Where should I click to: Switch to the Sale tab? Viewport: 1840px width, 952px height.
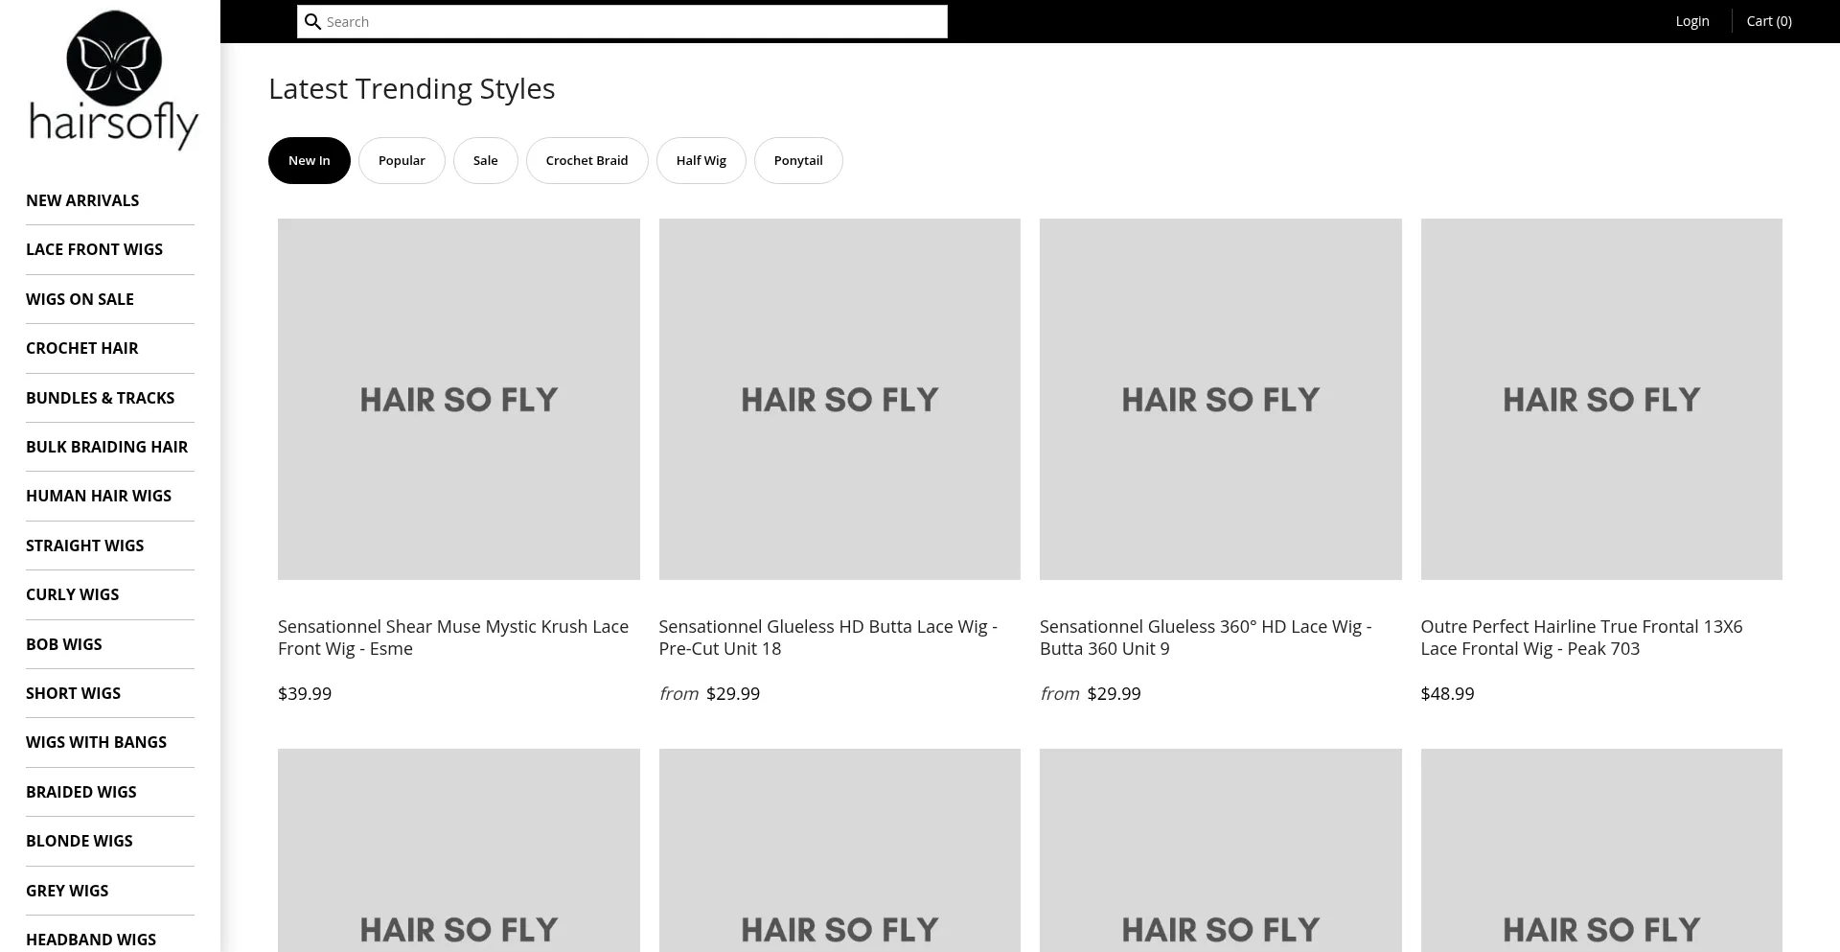click(x=486, y=160)
